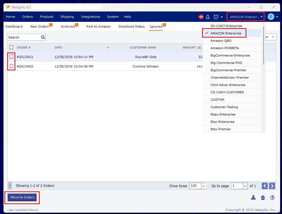
Task: Select Amazon QBO store
Action: (x=232, y=40)
